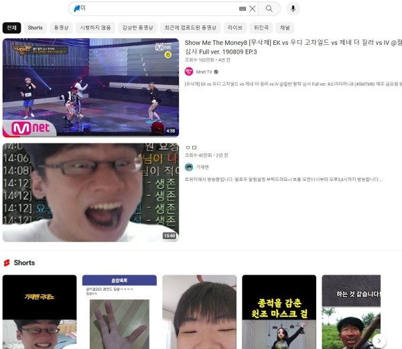Start voice search with the microphone icon
The width and height of the screenshot is (402, 349).
[293, 9]
